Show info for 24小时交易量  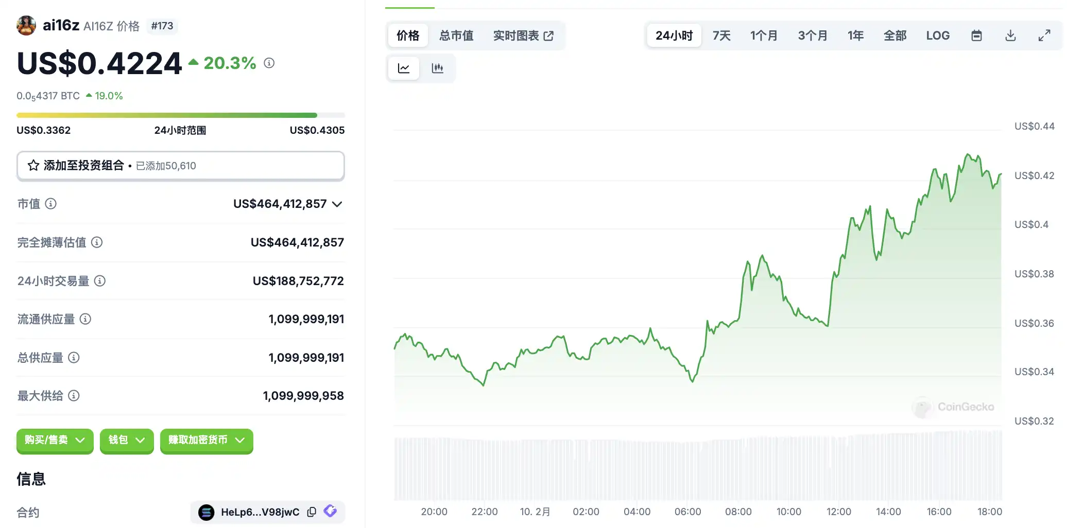[100, 281]
